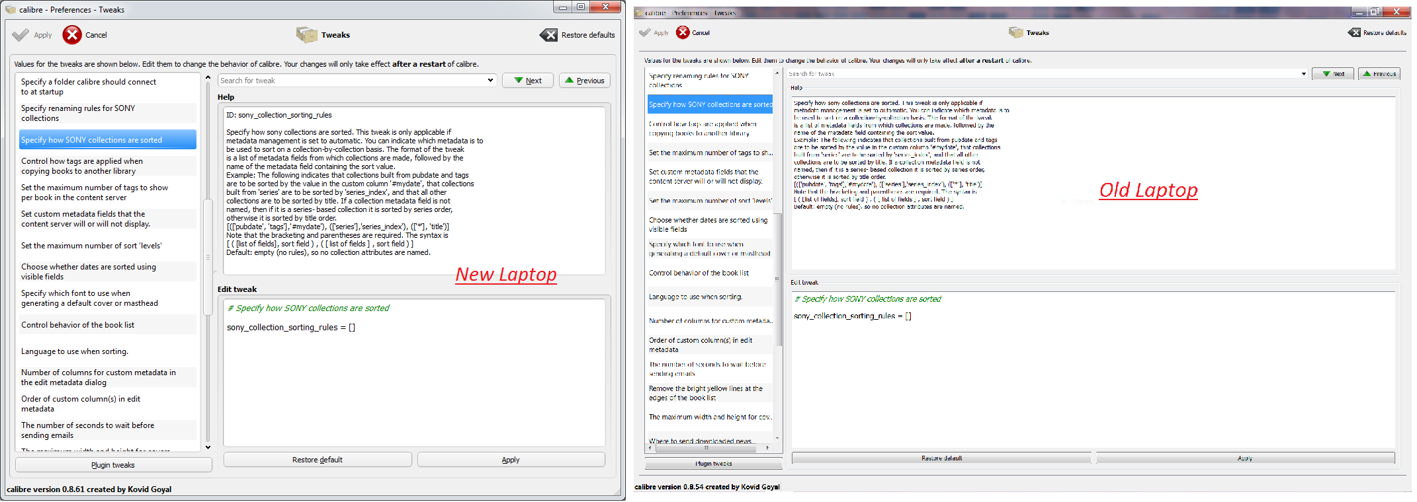Select 'Control how tags are applied' in left list
The height and width of the screenshot is (502, 1417).
click(x=108, y=166)
